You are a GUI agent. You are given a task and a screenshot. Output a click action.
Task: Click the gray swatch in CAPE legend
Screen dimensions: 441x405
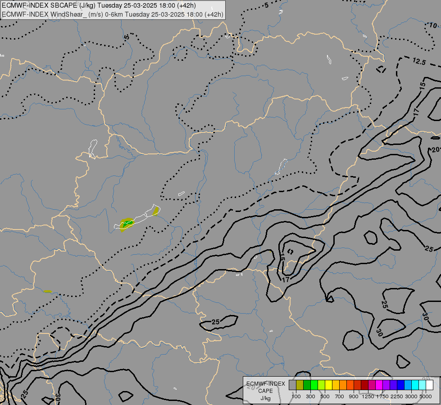292,385
